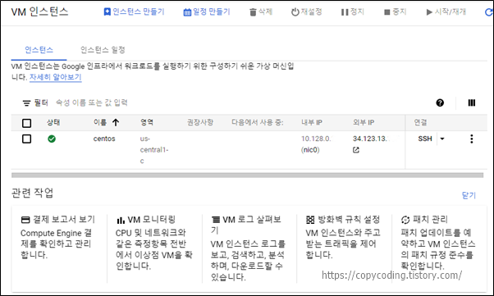Open the help question mark icon
Viewport: 494px width, 296px height.
[440, 102]
